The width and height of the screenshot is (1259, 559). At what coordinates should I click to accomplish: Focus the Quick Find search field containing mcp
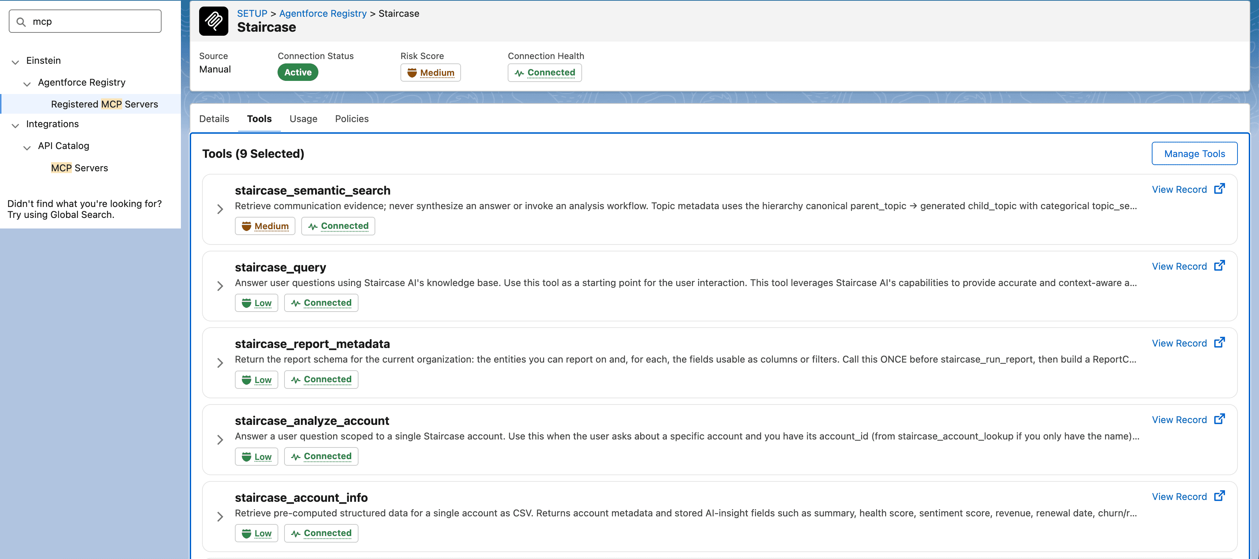click(x=85, y=21)
